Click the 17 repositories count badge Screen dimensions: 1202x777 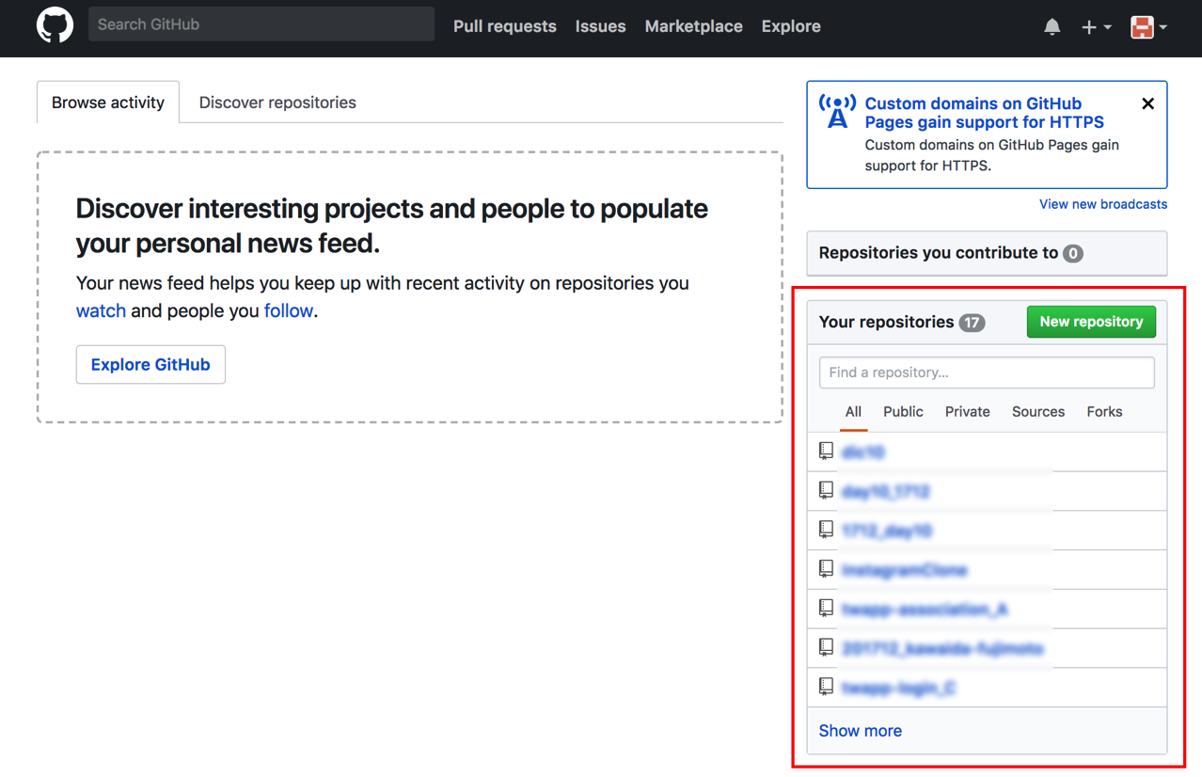point(972,323)
